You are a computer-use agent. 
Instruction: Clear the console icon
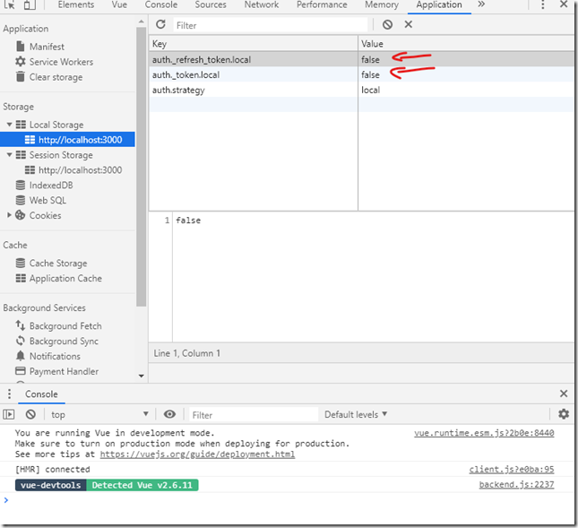tap(30, 414)
